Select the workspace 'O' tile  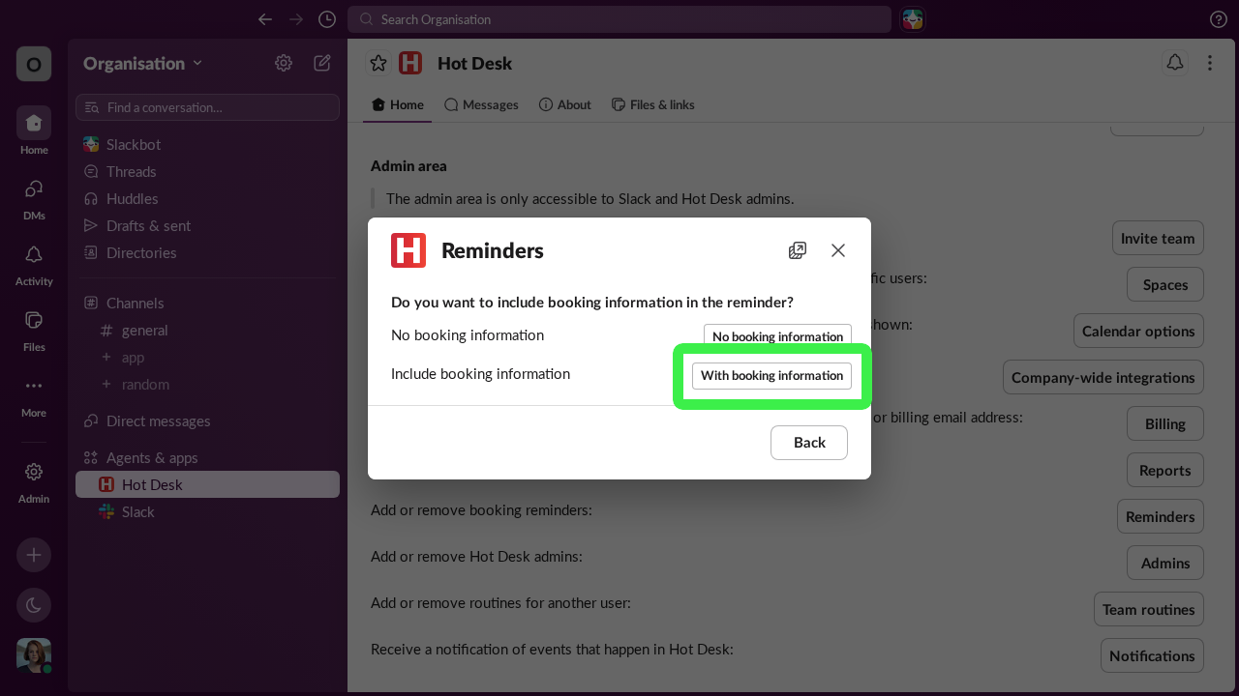click(x=34, y=64)
